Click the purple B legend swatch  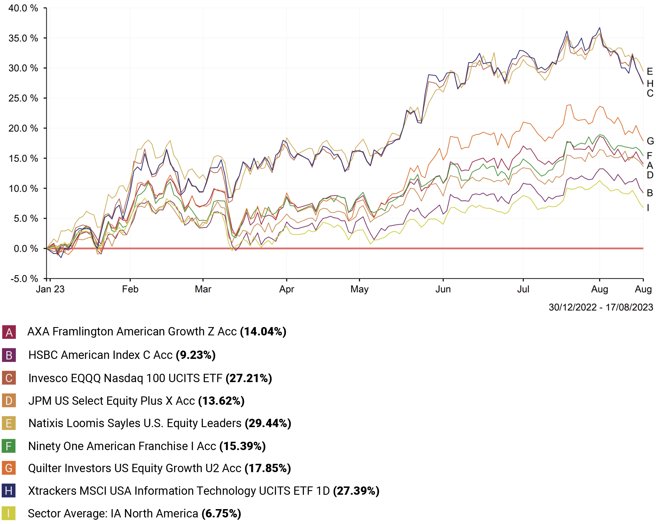(9, 355)
